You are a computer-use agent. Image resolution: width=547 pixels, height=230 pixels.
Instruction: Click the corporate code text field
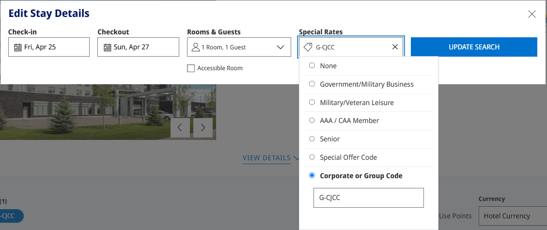(x=368, y=198)
